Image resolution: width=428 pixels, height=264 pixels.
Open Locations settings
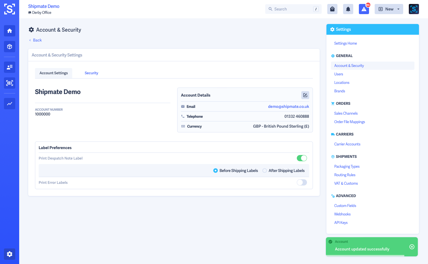tap(342, 82)
